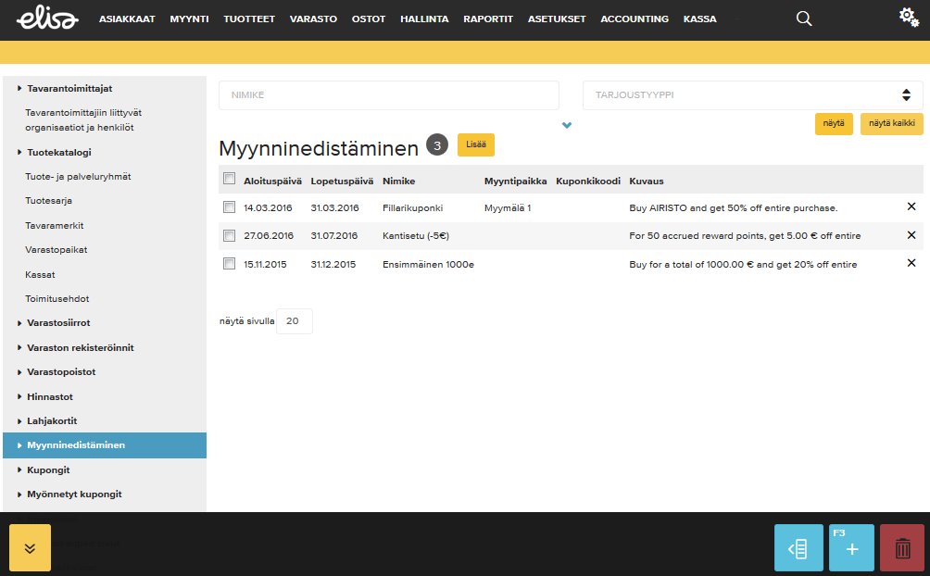Open the Kantisetu (-5€) promotion
Viewport: 930px width, 576px height.
click(x=416, y=235)
